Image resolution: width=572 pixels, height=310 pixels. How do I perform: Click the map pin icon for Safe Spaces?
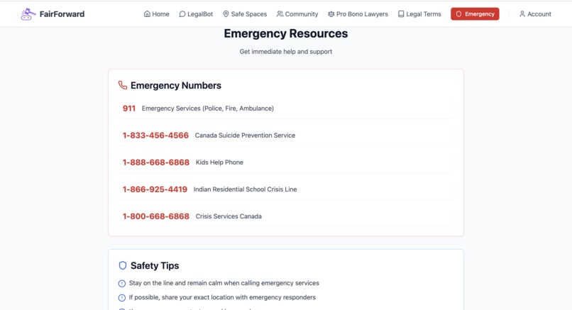point(226,14)
